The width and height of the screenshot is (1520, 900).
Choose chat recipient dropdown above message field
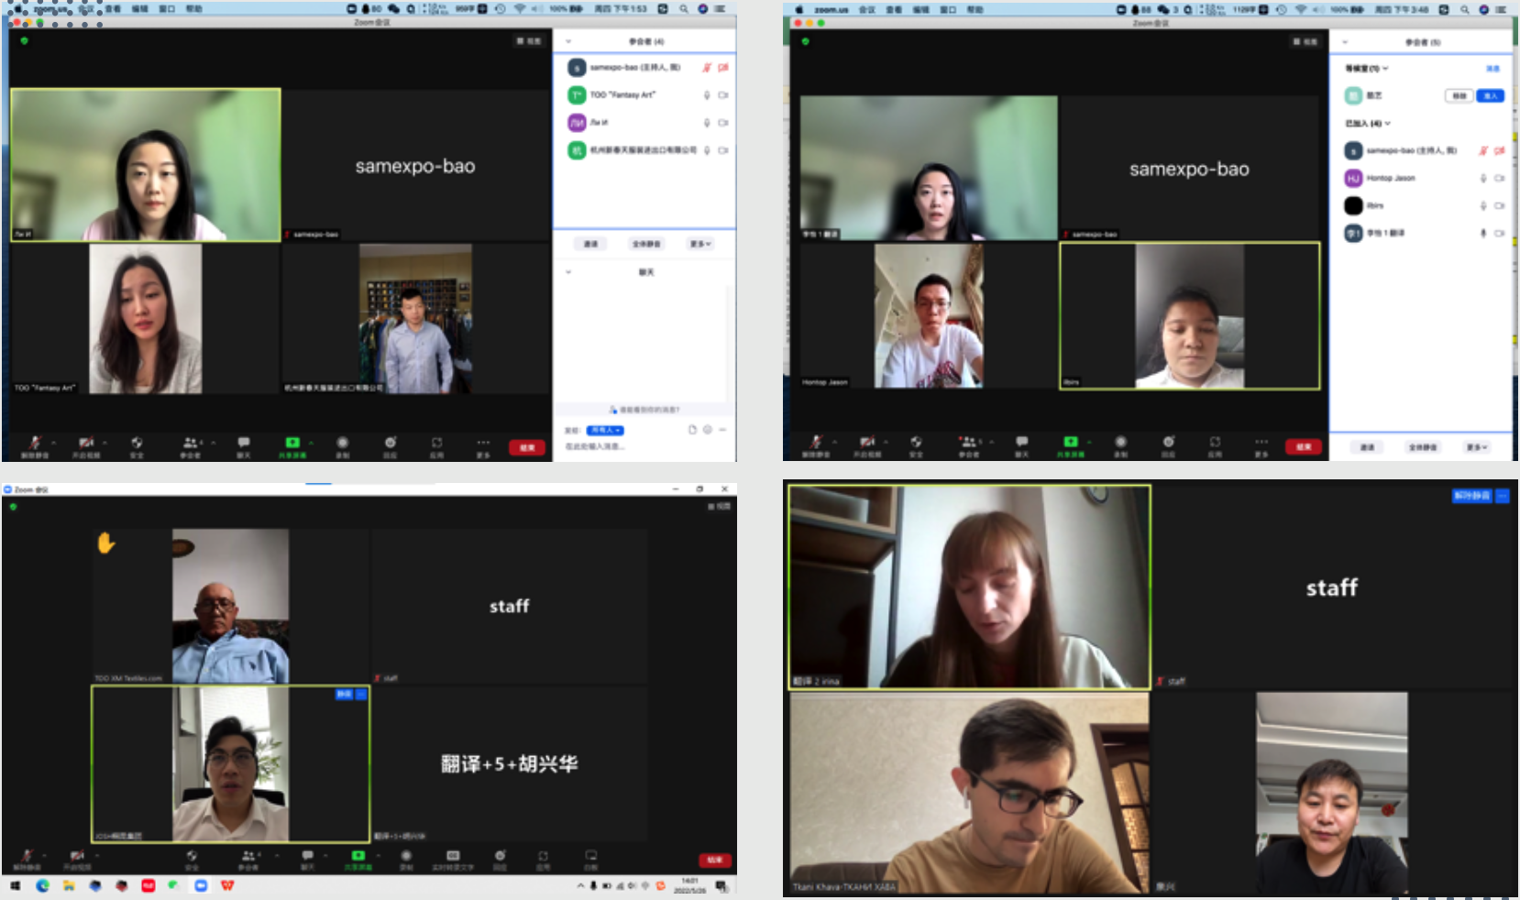click(x=605, y=430)
